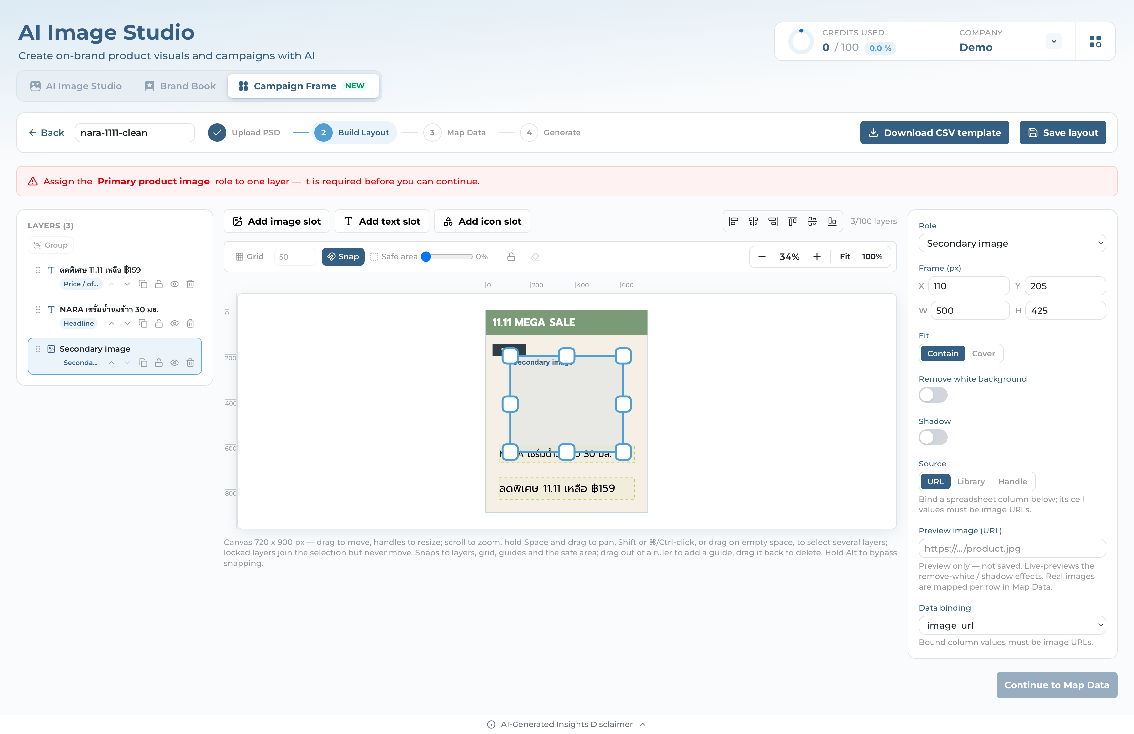Expand the Company Demo selector
The height and width of the screenshot is (734, 1134).
tap(1054, 41)
